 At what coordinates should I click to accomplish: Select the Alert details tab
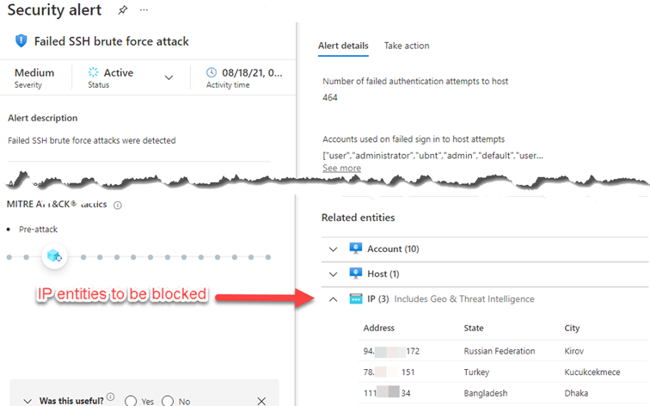[x=342, y=46]
